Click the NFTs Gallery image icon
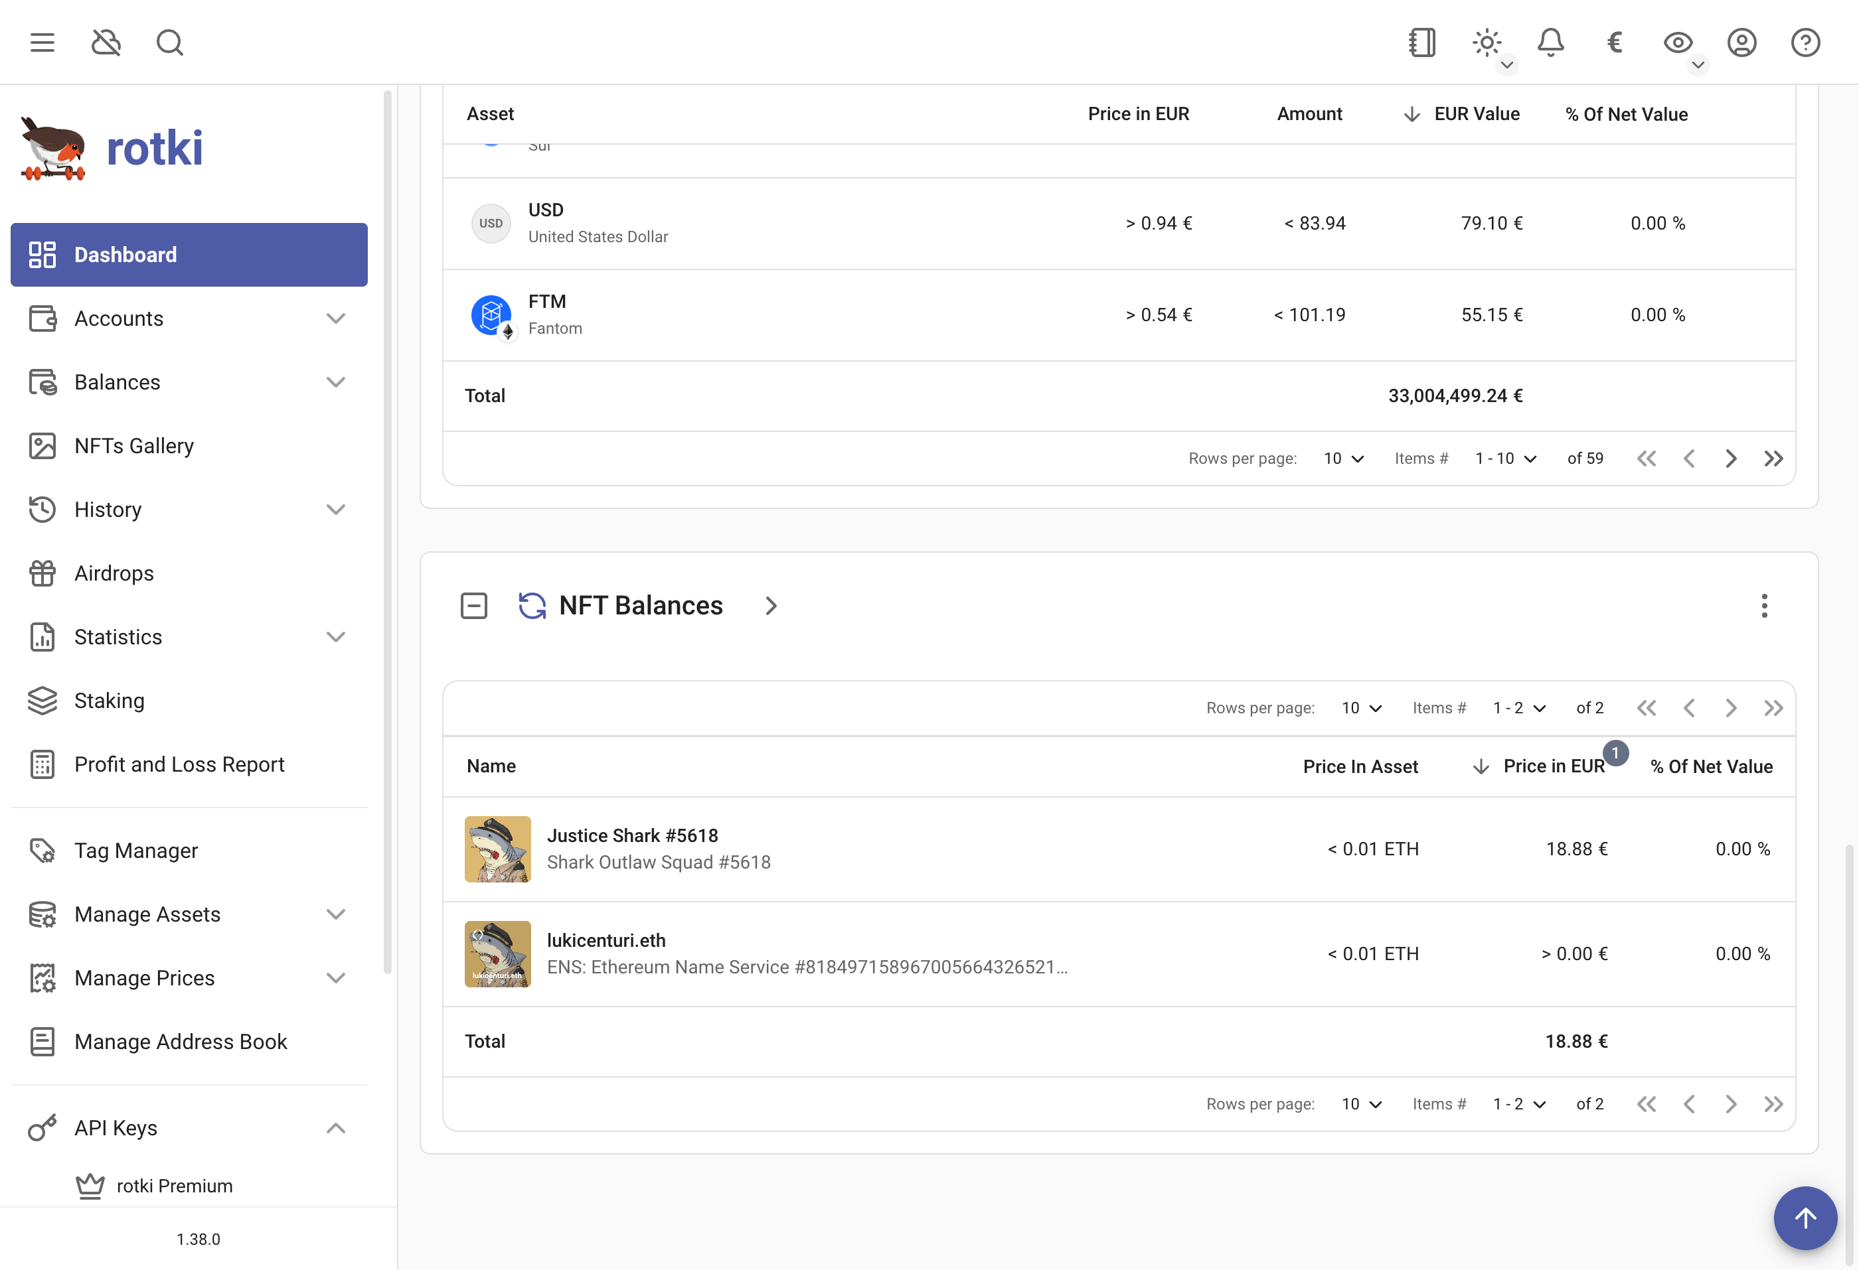1859x1270 pixels. (42, 446)
